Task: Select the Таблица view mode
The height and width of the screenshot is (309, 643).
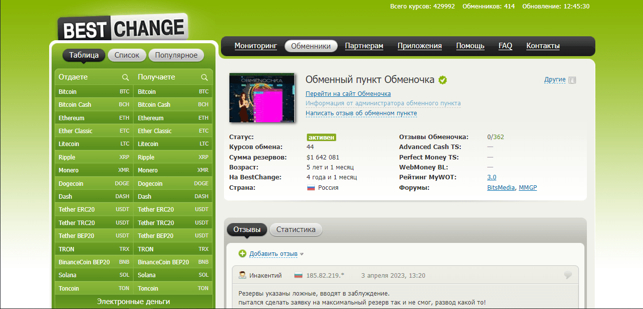Action: (x=83, y=55)
